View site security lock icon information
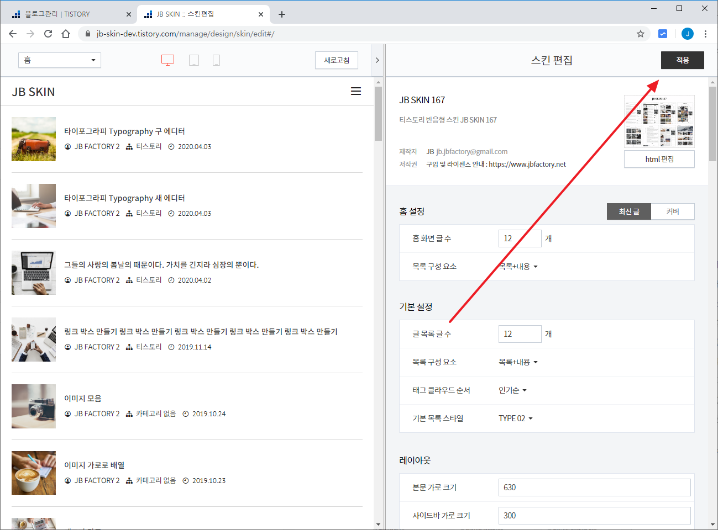718x530 pixels. point(87,34)
